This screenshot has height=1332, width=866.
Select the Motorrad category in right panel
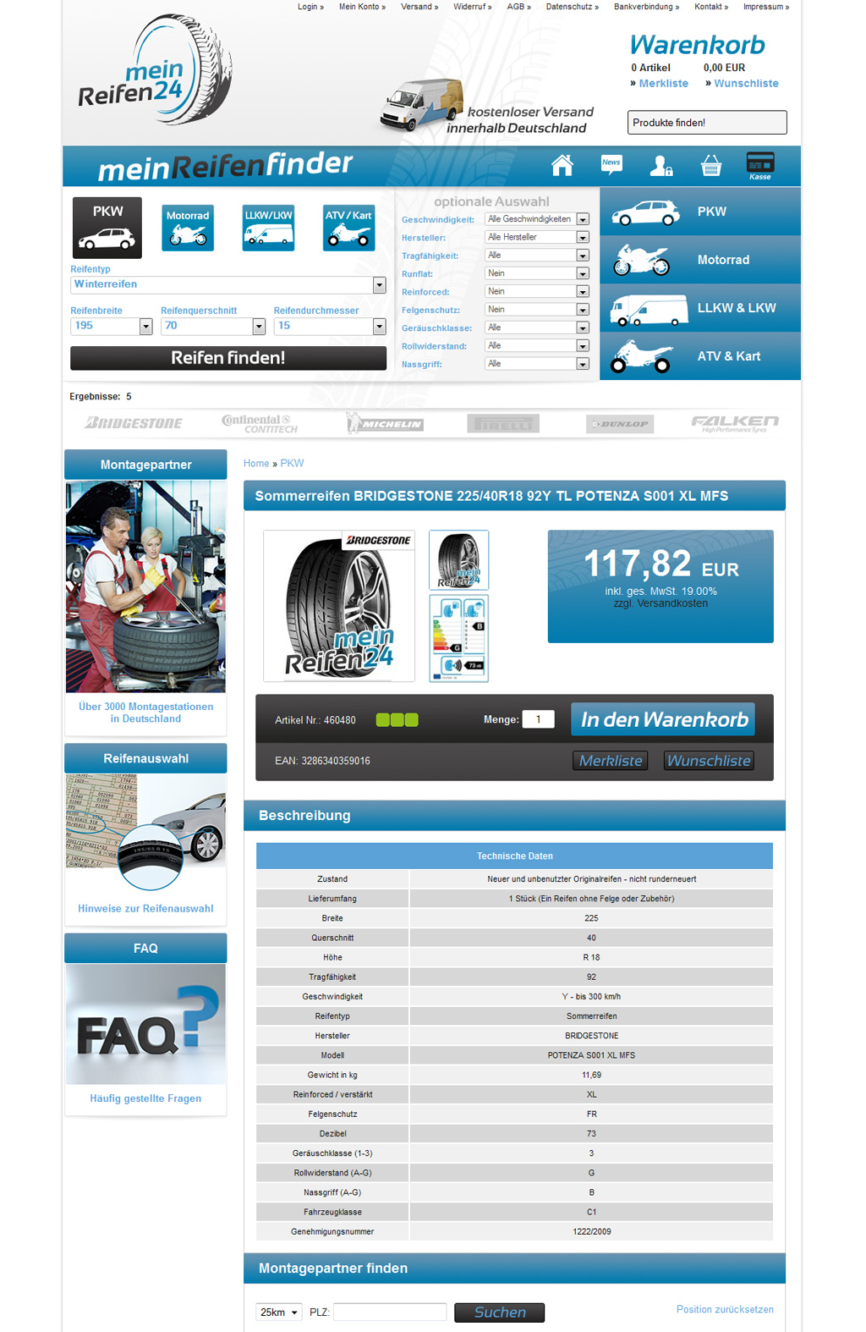point(700,260)
